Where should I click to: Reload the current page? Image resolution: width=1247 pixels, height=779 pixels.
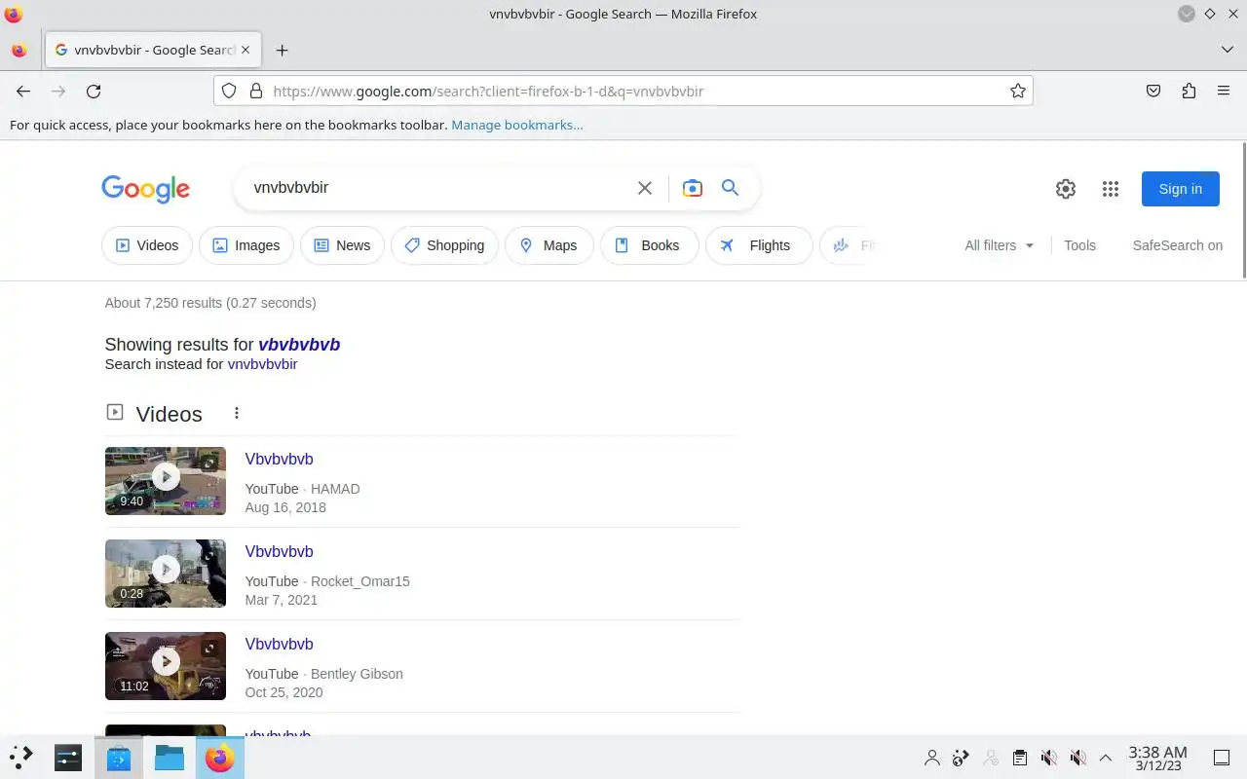click(94, 91)
